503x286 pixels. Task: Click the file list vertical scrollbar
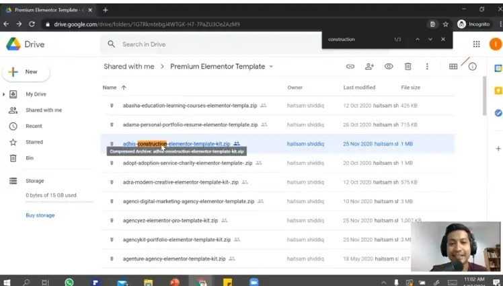point(484,96)
